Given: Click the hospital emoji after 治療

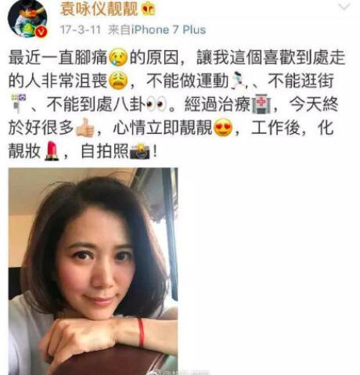Looking at the screenshot, I should (261, 105).
